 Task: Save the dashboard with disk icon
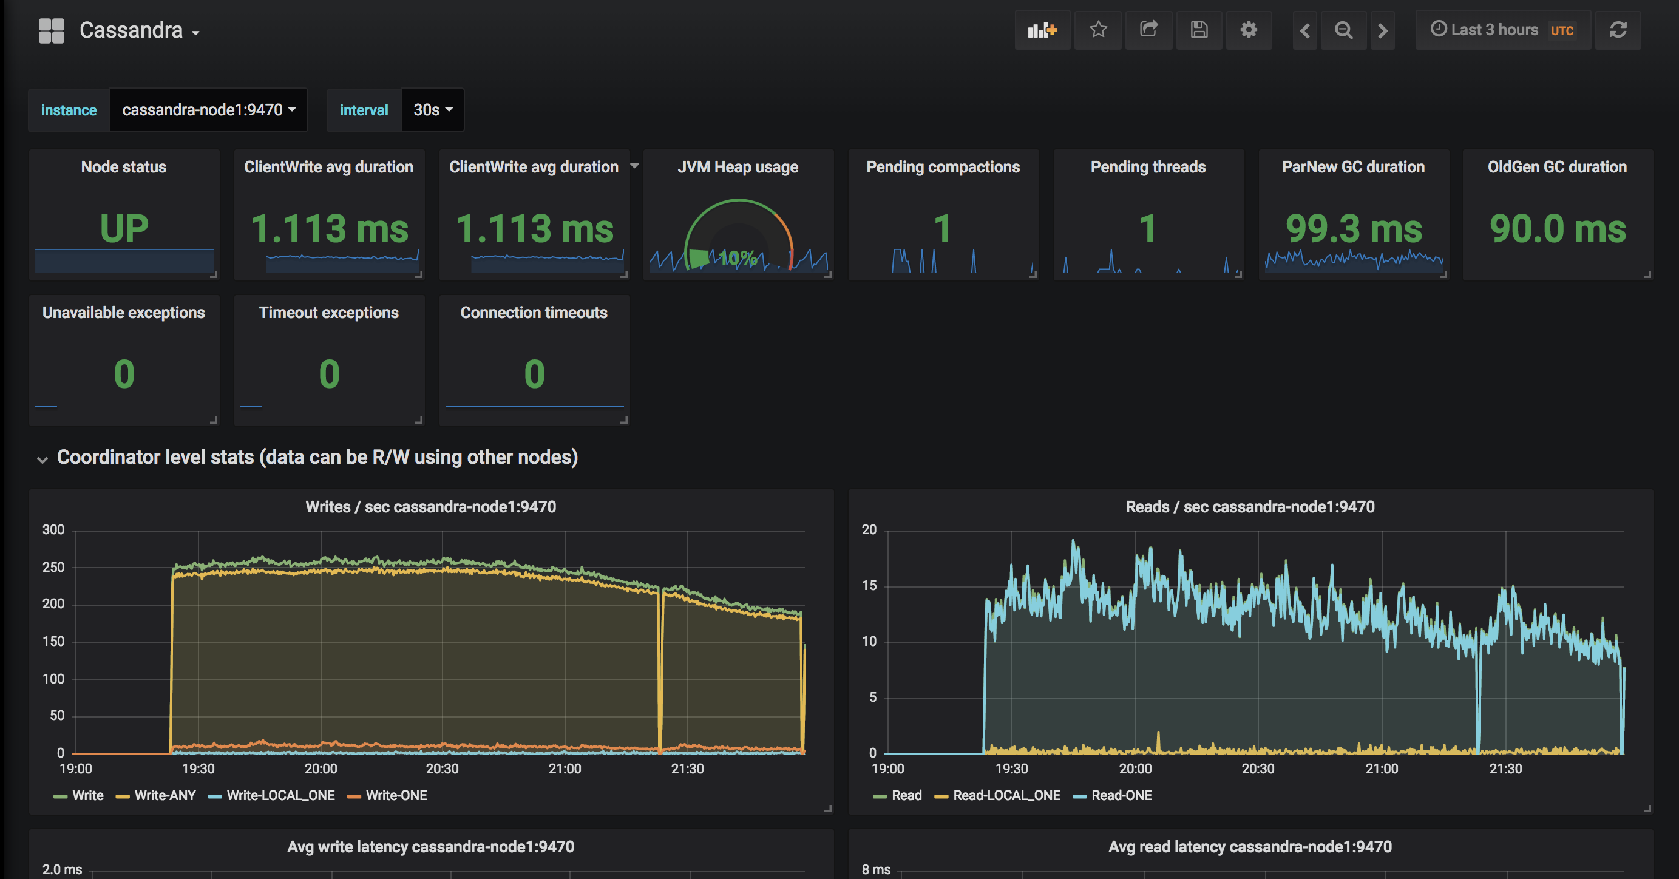tap(1199, 30)
